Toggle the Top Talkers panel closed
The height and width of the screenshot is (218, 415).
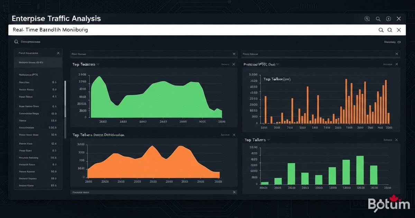[x=234, y=64]
